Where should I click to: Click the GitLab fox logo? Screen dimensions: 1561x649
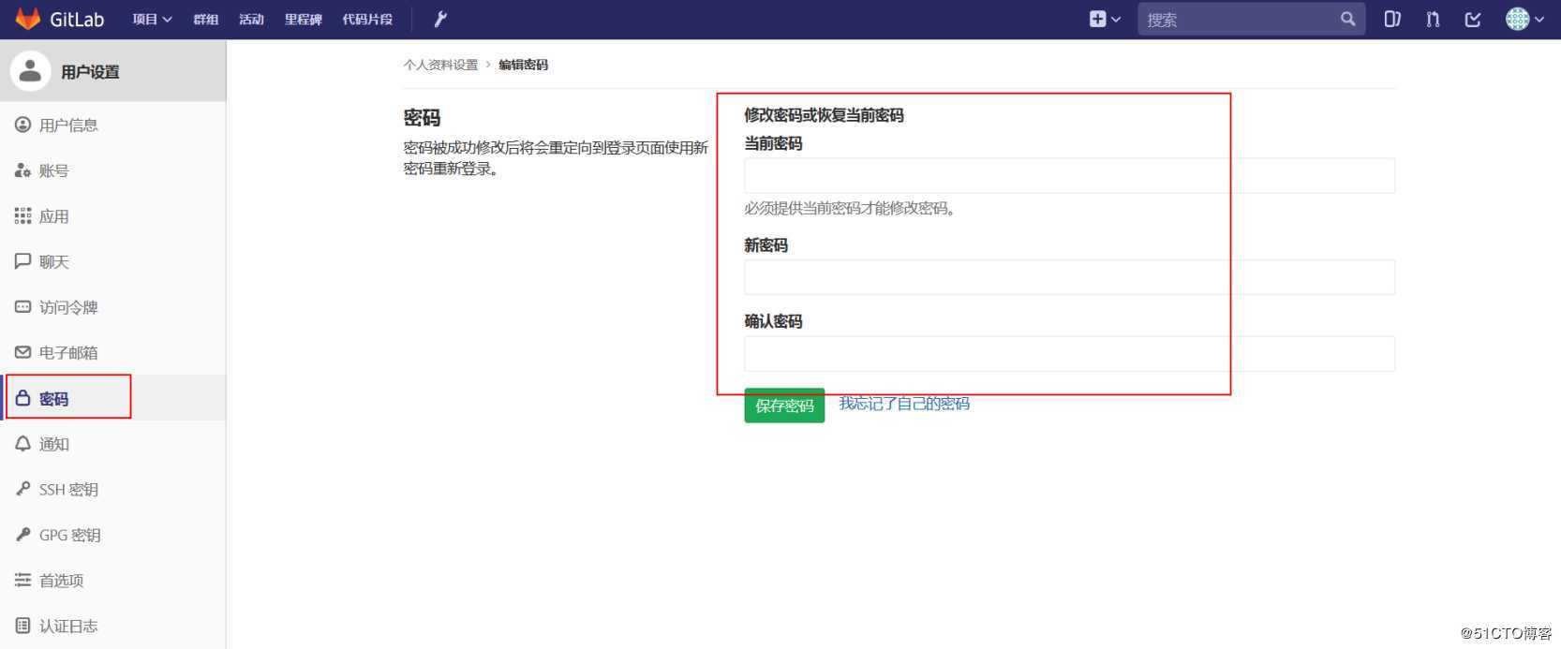(28, 19)
